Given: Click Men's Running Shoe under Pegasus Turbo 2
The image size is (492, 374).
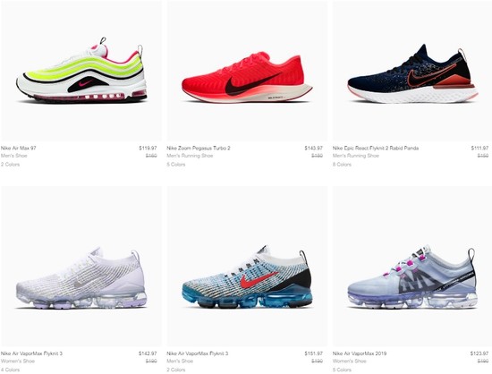Looking at the screenshot, I should pos(190,156).
